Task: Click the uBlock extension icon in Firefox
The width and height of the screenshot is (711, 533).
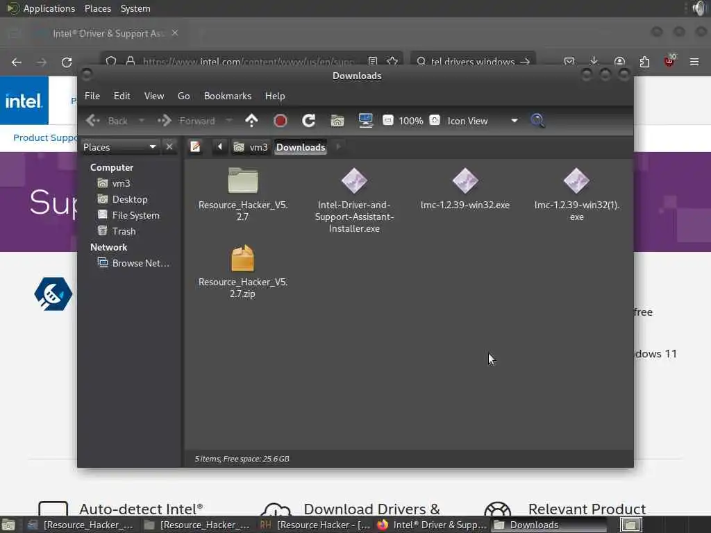Action: pos(669,61)
